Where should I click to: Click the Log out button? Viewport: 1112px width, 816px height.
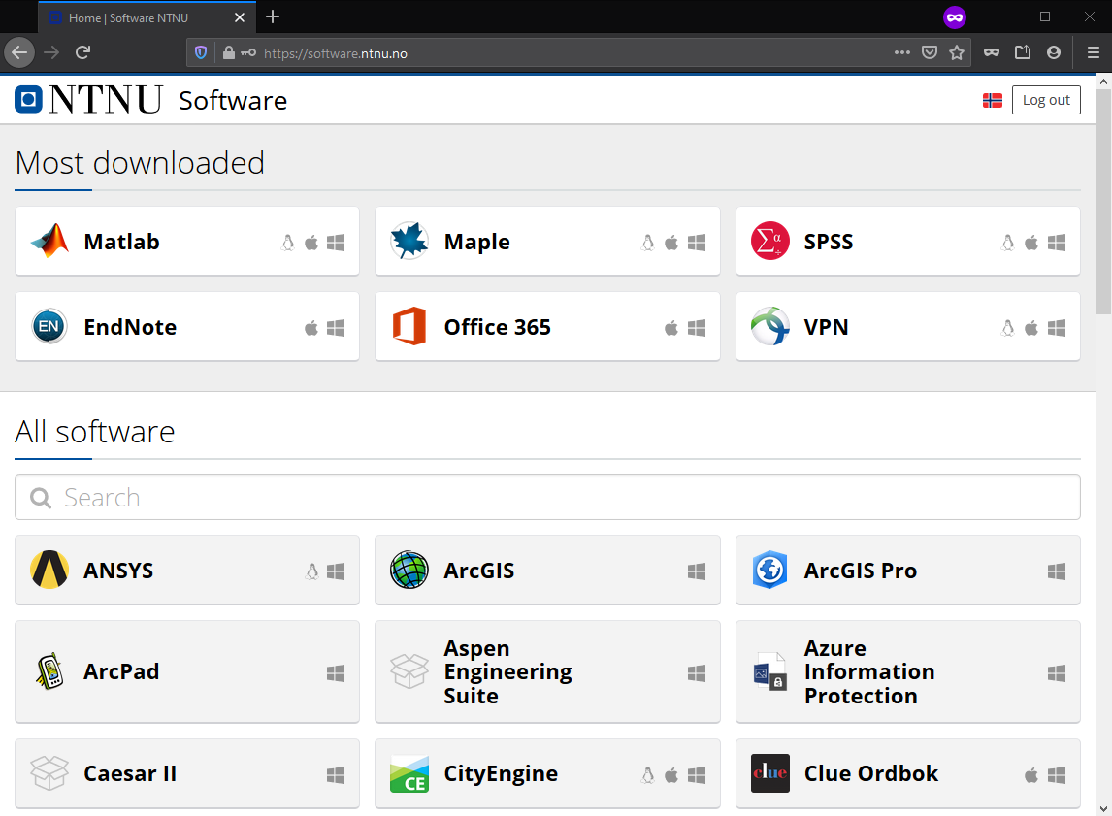point(1046,100)
